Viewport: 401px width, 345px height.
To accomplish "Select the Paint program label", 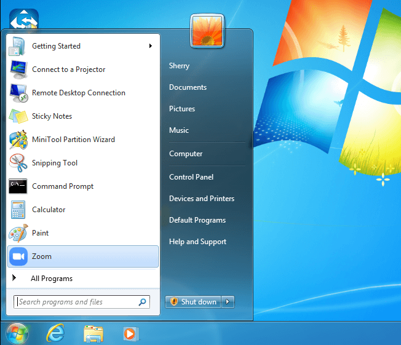I will click(40, 233).
